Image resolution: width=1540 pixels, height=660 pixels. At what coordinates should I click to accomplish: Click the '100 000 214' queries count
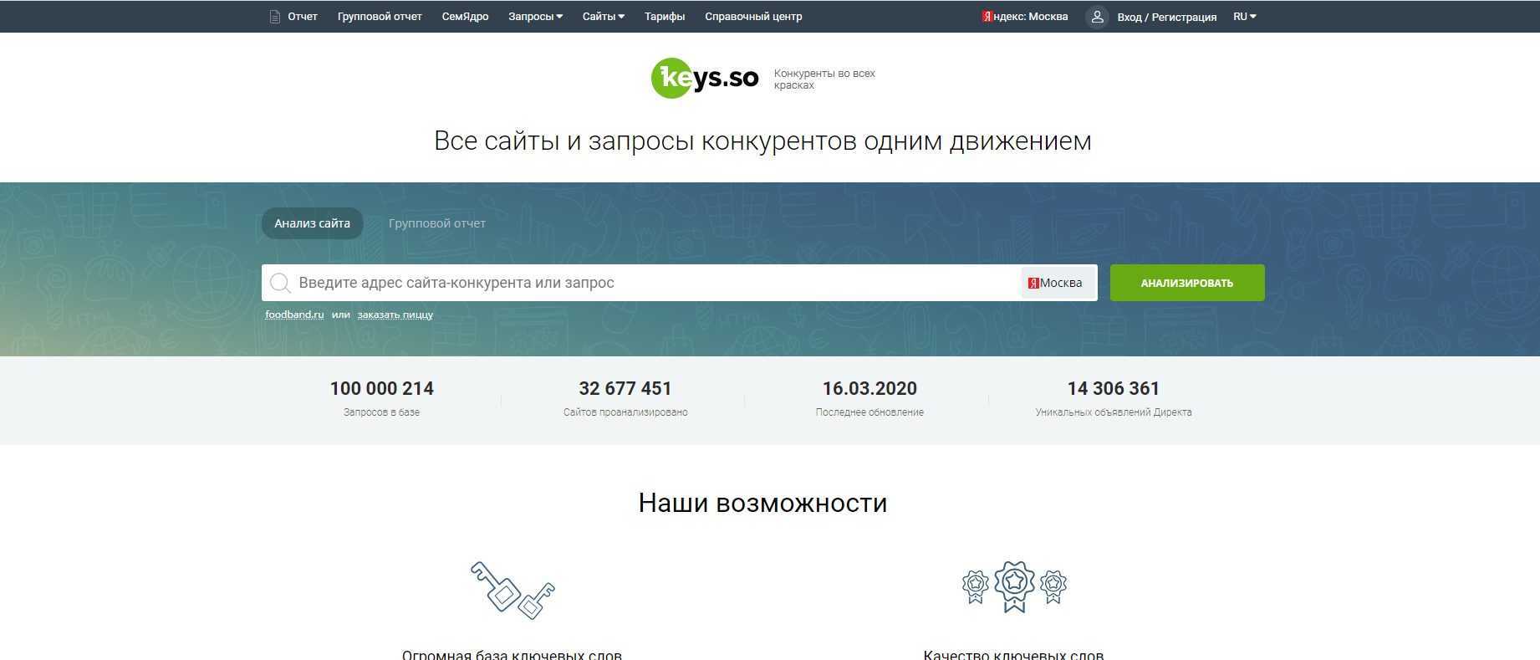click(x=382, y=388)
